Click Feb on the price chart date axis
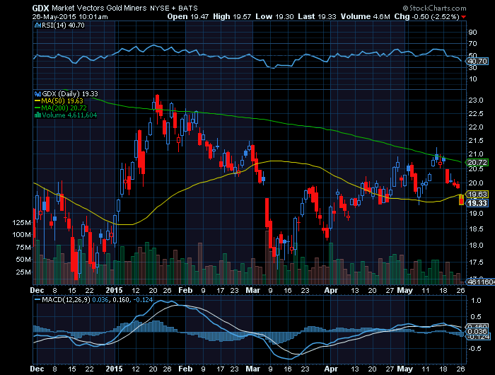 pos(185,290)
